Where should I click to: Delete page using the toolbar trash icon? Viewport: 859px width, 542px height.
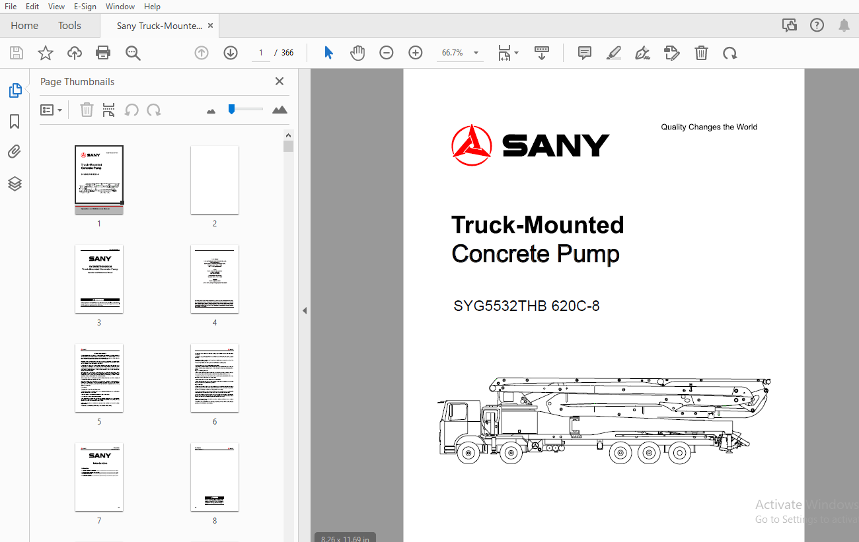[701, 53]
